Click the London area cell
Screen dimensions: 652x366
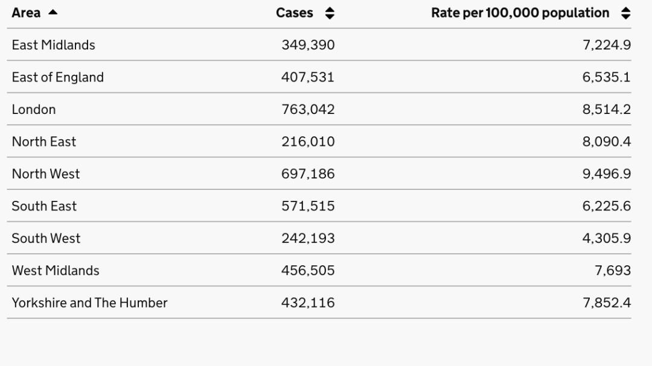click(x=34, y=109)
